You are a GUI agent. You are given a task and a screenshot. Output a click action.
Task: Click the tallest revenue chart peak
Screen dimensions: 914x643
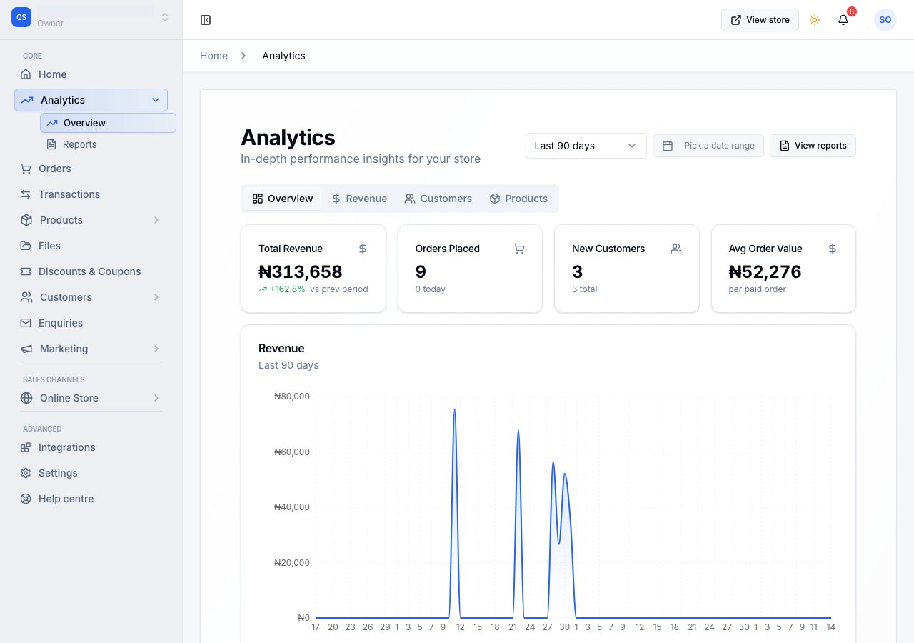coord(454,410)
